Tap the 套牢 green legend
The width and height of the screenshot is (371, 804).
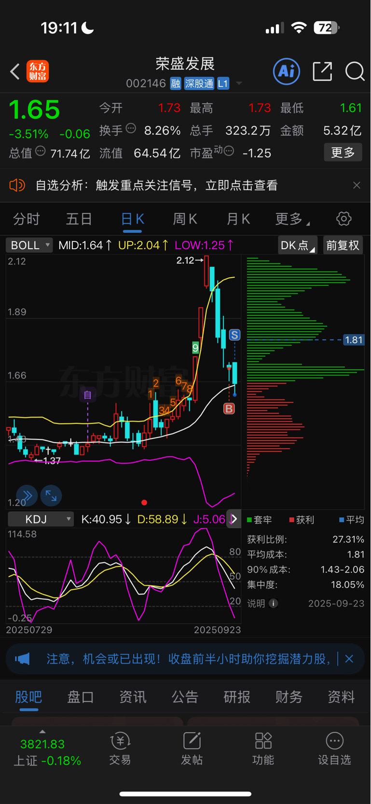click(260, 520)
